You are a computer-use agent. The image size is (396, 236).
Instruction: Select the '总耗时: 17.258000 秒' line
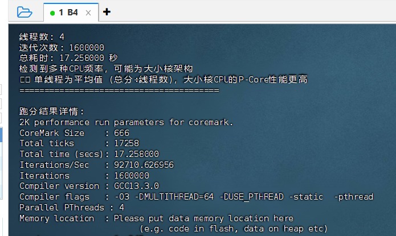point(68,58)
